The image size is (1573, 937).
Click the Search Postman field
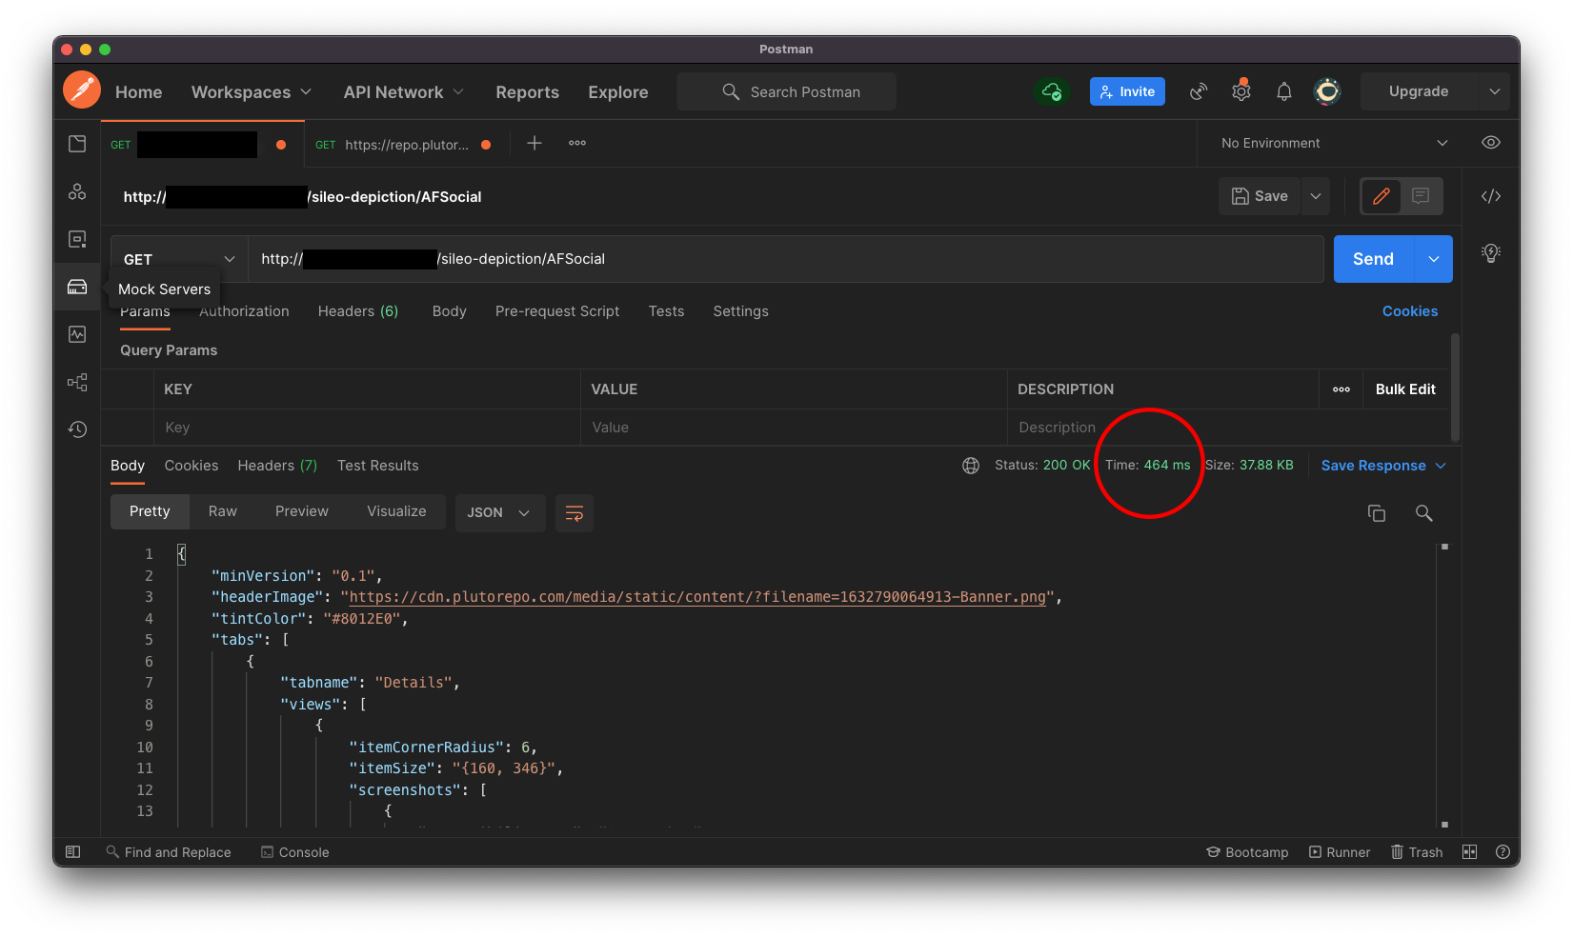click(787, 91)
